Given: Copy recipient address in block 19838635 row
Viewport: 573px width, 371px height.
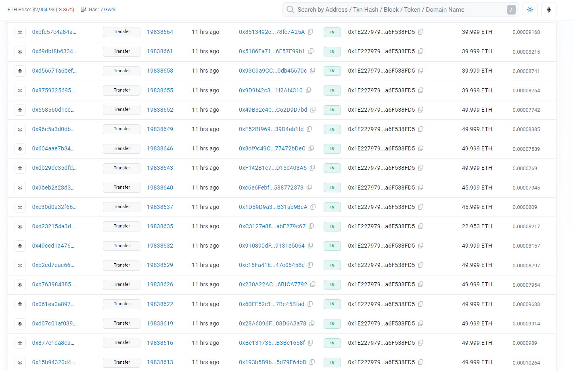Looking at the screenshot, I should 420,226.
